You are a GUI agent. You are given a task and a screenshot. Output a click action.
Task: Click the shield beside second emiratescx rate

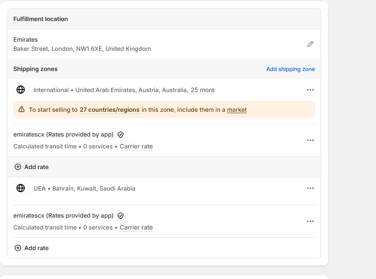tap(121, 216)
